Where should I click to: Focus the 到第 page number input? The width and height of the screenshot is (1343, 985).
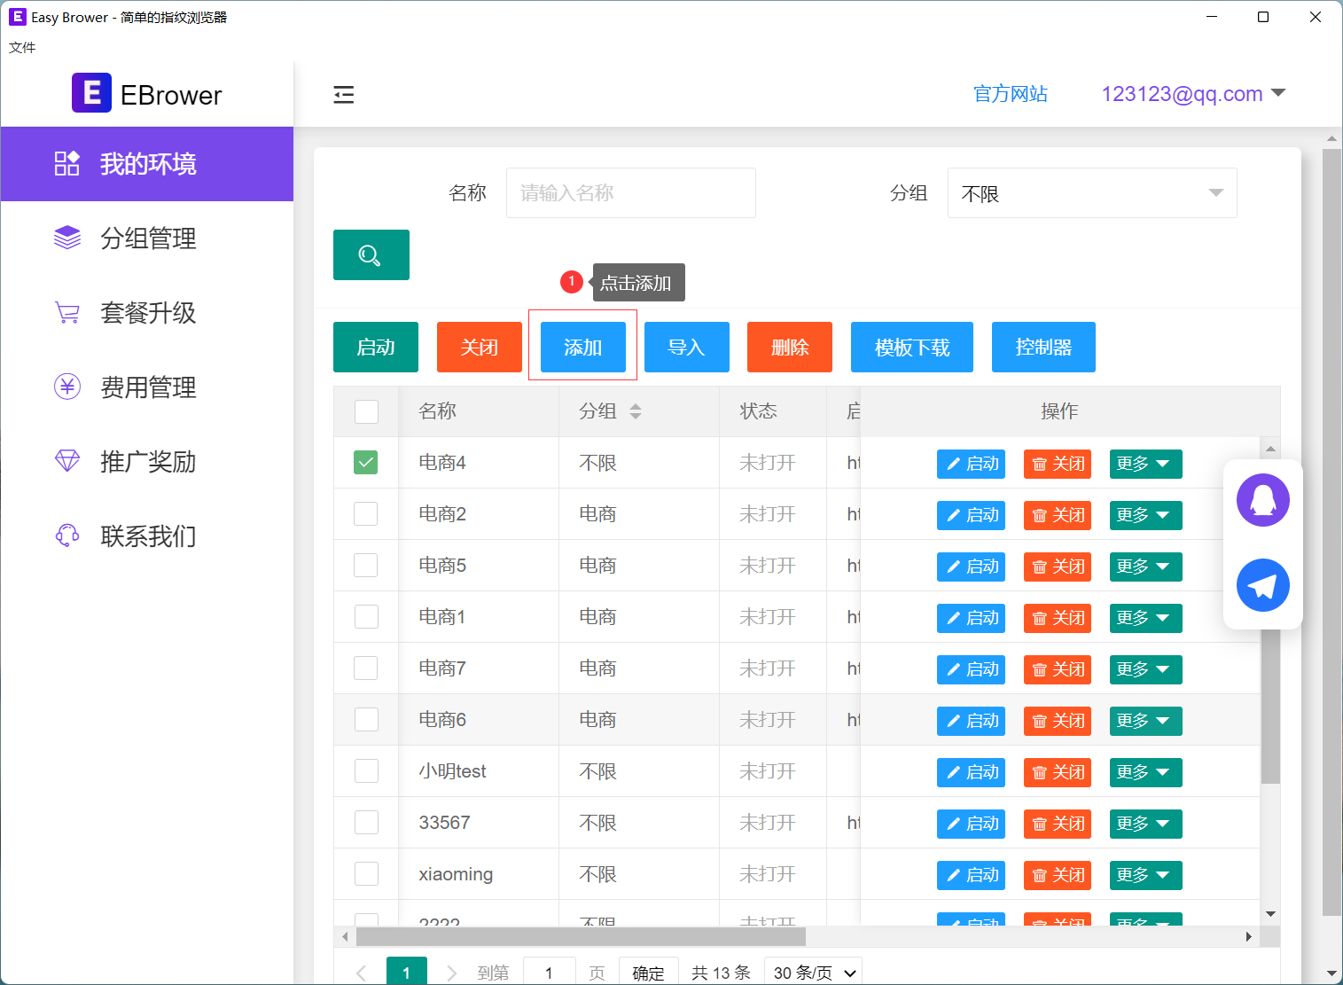550,973
